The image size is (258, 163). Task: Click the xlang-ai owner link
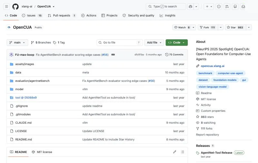[x=27, y=6]
